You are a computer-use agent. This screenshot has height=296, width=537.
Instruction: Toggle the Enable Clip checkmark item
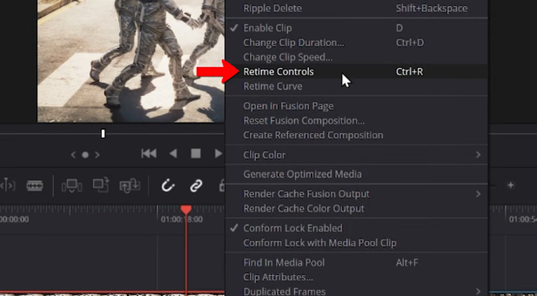coord(356,28)
